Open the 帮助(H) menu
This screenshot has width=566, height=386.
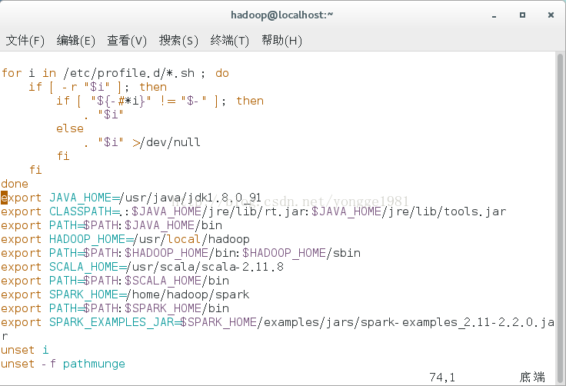[281, 41]
